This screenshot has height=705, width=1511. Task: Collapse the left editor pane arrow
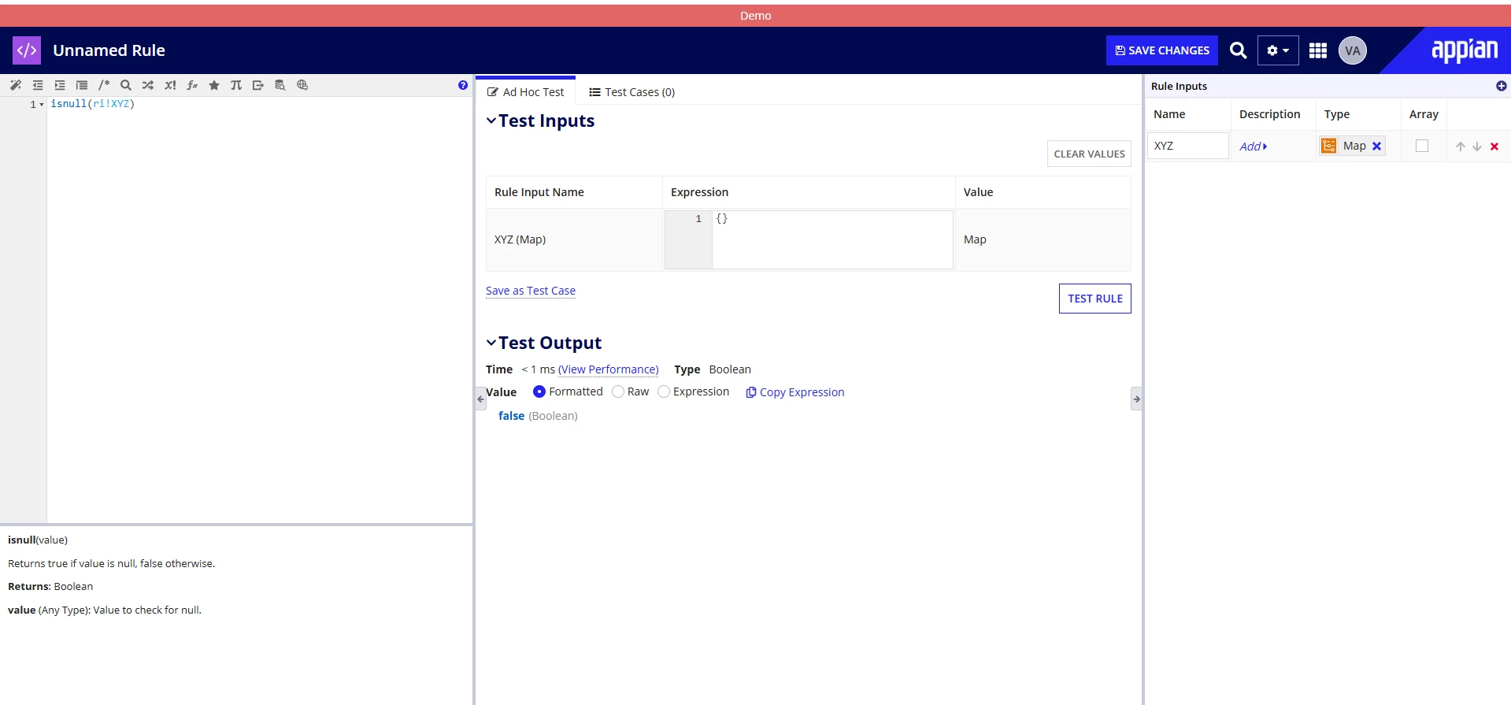coord(480,399)
